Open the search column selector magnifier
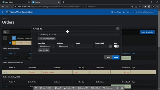The height and width of the screenshot is (90, 160). pyautogui.click(x=6, y=32)
